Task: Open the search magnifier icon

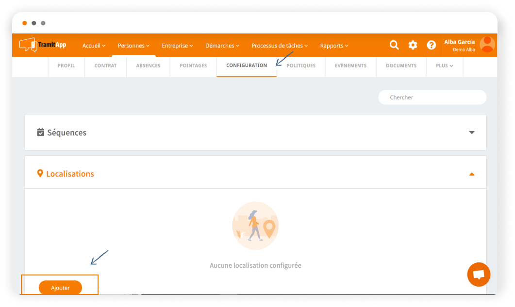Action: pyautogui.click(x=394, y=45)
